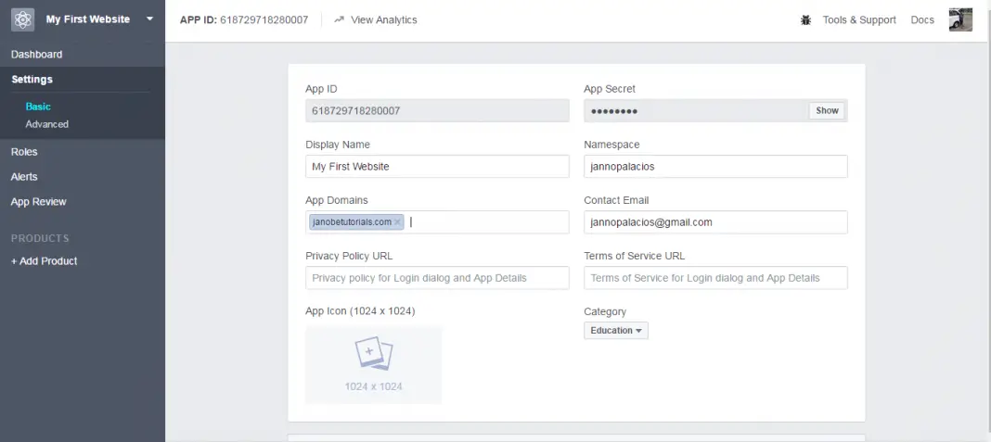Open the profile picture thumbnail

[x=960, y=19]
